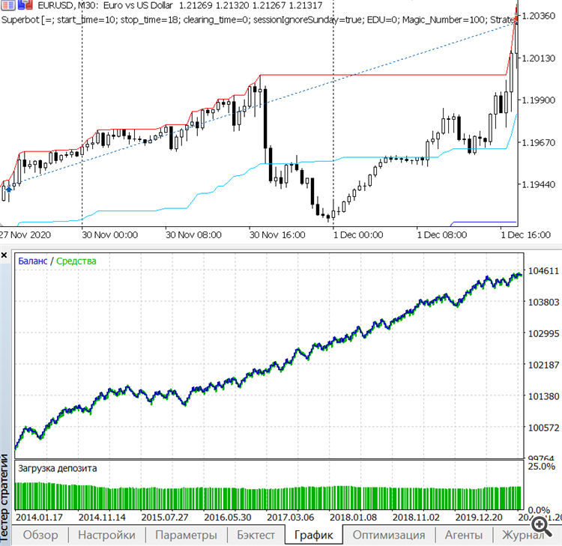Click the chart window icon beside EURUSD title

7,4
